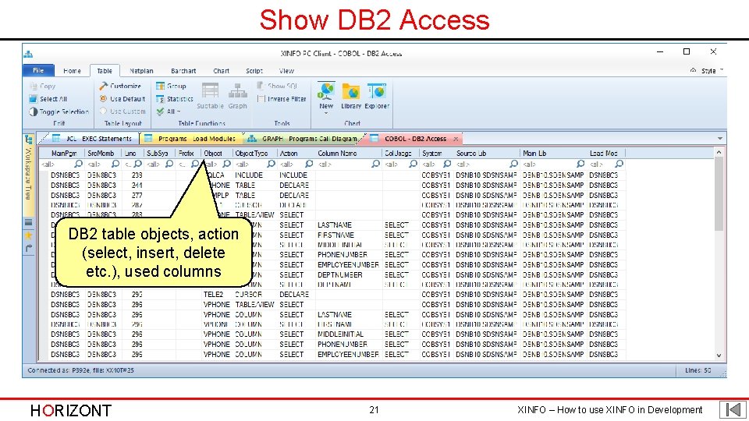The width and height of the screenshot is (749, 421).
Task: Click the Toggle Selection half-circle icon
Action: (33, 111)
